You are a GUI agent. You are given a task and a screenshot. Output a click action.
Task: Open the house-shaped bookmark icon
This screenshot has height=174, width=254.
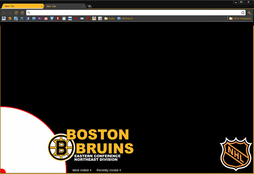click(94, 18)
